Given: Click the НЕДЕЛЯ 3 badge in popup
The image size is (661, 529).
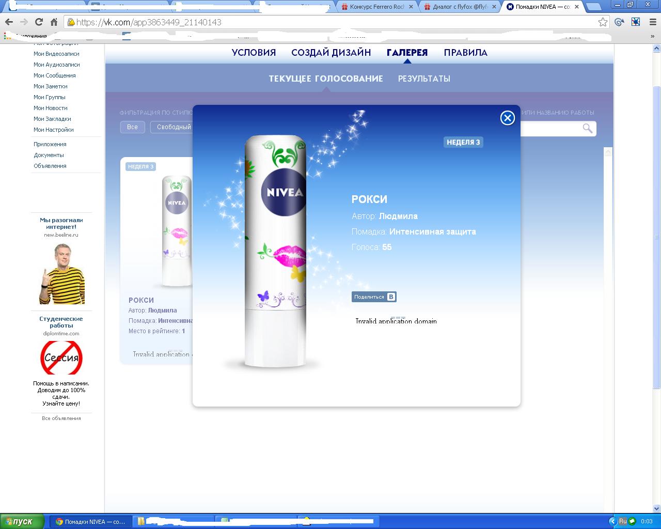Looking at the screenshot, I should [463, 142].
